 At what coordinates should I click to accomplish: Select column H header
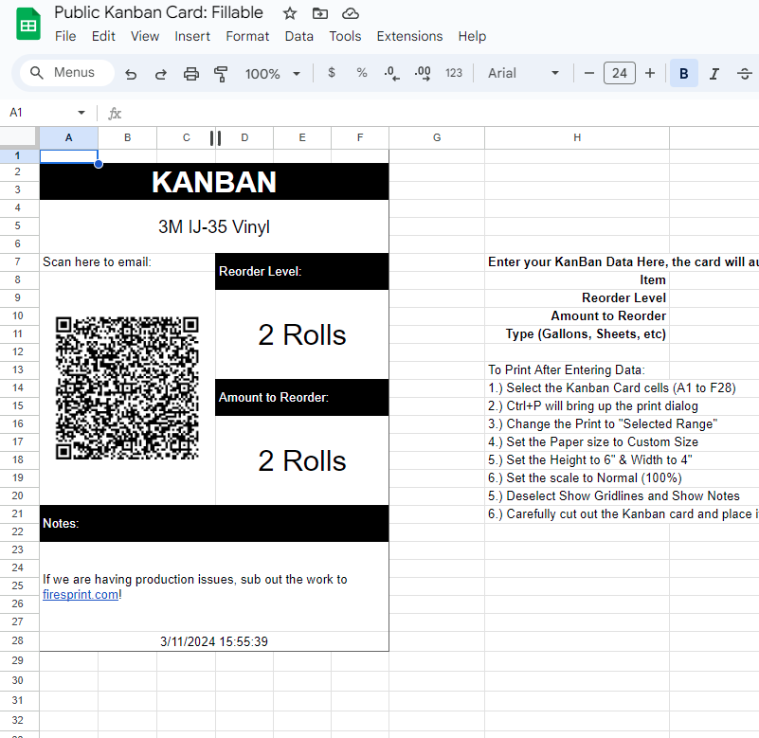point(577,138)
